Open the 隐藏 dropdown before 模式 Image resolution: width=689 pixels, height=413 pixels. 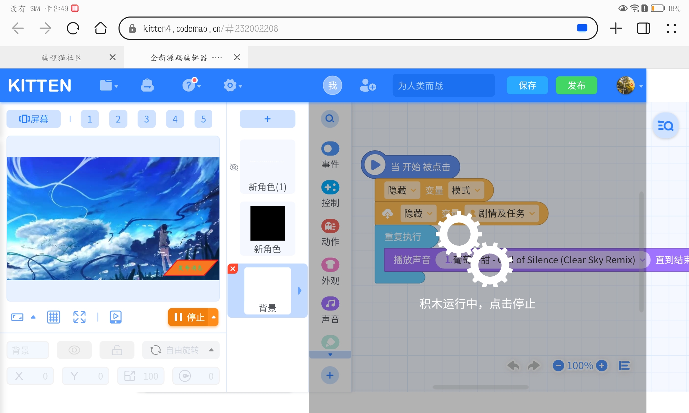[x=402, y=190]
